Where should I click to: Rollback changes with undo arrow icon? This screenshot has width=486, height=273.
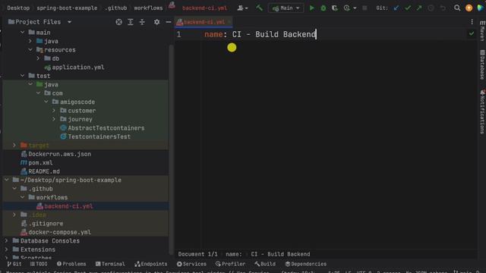(443, 8)
